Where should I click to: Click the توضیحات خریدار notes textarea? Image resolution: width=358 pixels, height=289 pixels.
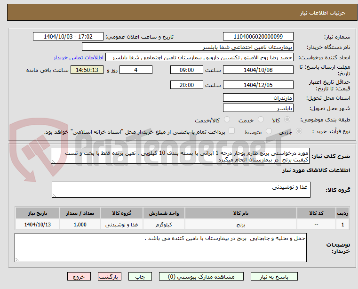pos(160,248)
